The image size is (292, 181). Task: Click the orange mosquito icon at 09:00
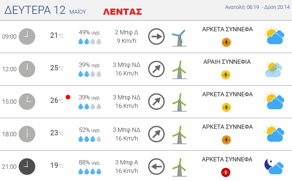pyautogui.click(x=226, y=42)
